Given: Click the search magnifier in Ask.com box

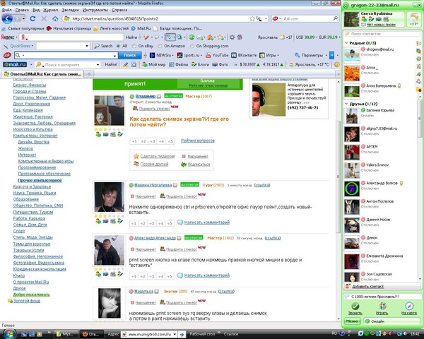Looking at the screenshot, I should (335, 18).
